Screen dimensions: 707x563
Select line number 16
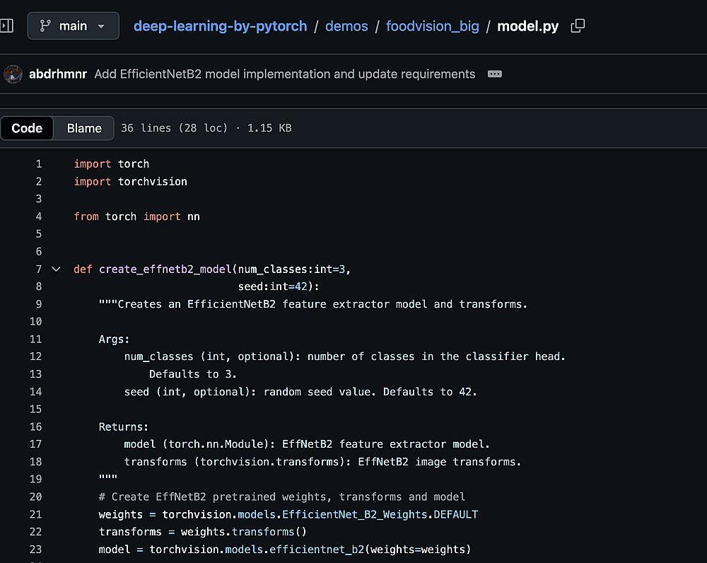(x=36, y=427)
